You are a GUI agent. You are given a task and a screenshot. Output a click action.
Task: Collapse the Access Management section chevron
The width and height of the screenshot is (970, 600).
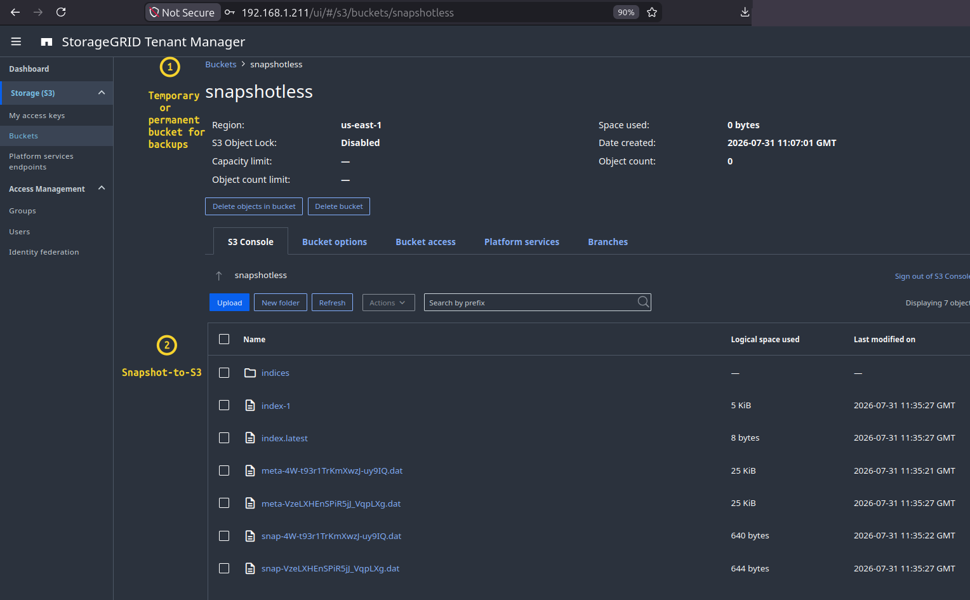coord(102,189)
